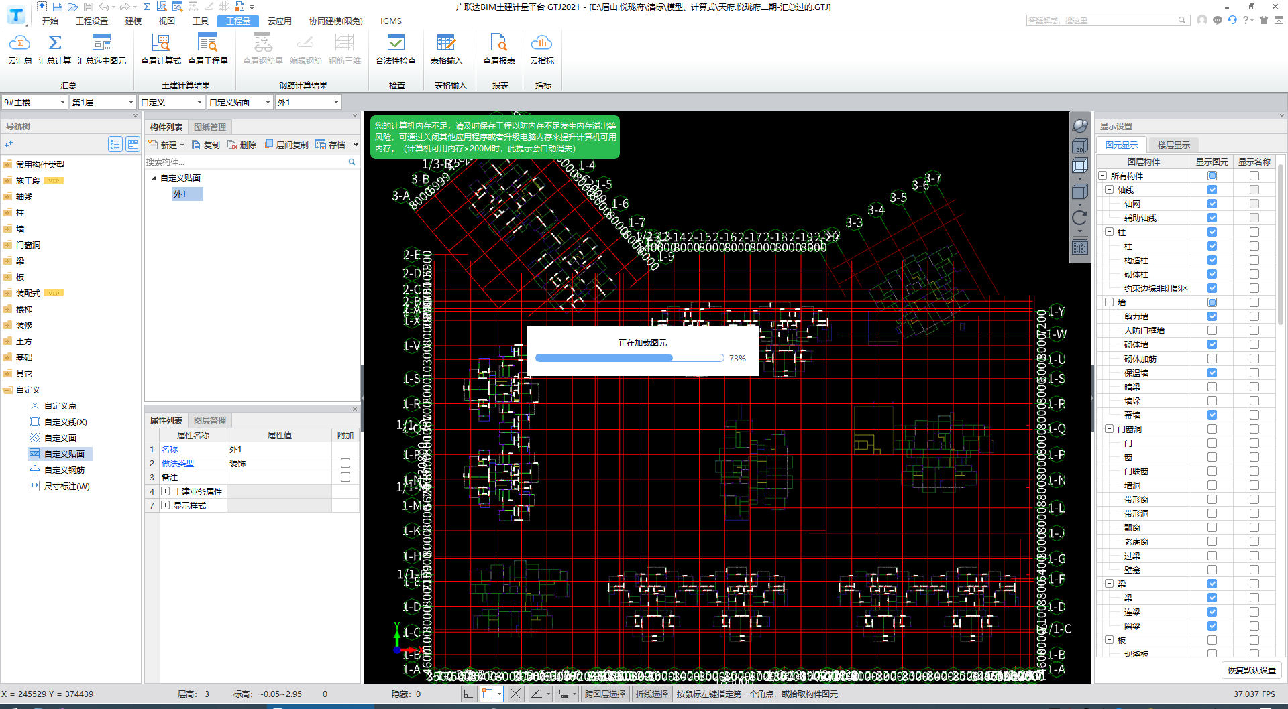Click 折线选择 status bar button
This screenshot has width=1288, height=709.
[652, 694]
